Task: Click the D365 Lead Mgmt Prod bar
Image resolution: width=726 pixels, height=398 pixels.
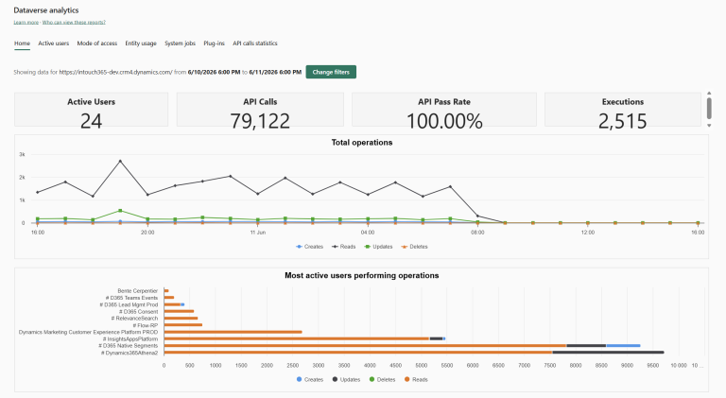Action: (174, 304)
